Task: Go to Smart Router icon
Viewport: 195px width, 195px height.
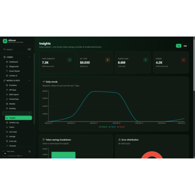Action: tap(7, 71)
